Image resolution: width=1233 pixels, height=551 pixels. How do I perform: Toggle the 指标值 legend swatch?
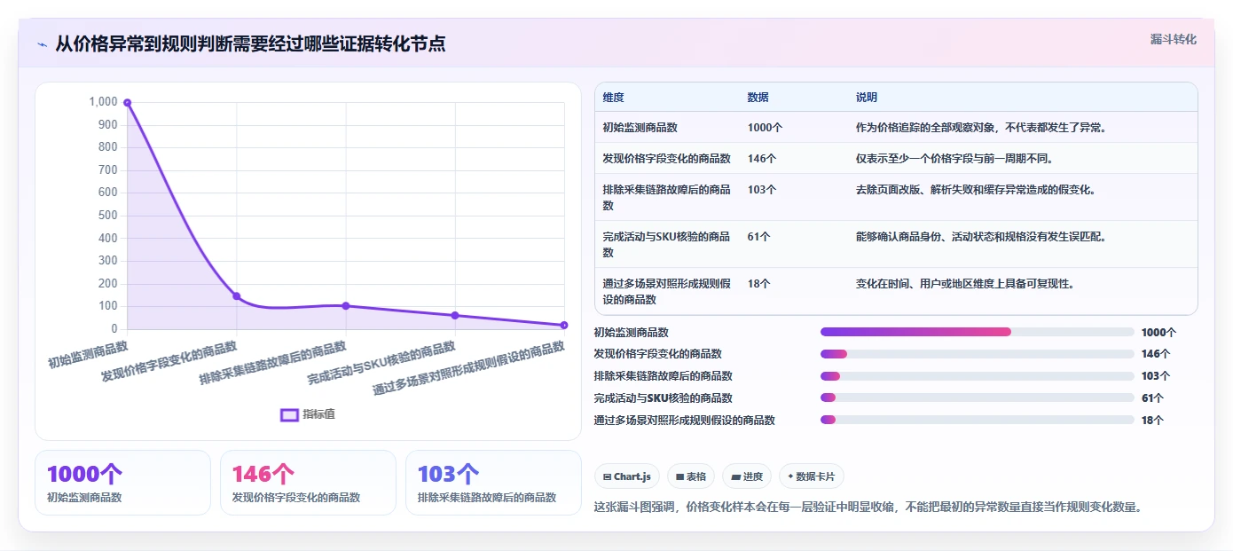[x=289, y=414]
